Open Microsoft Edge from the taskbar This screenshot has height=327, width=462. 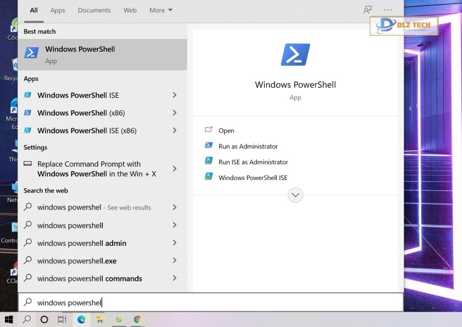81,319
